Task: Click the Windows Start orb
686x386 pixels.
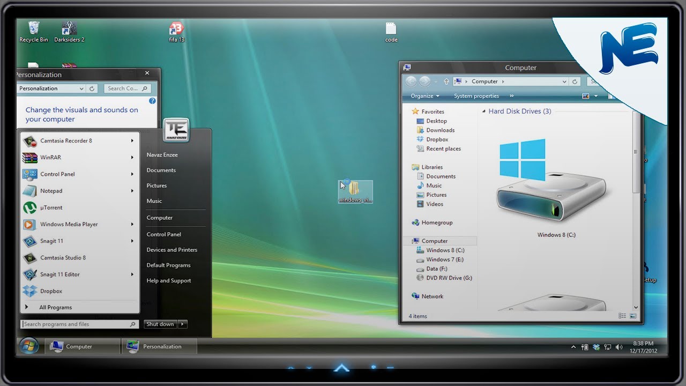Action: click(28, 346)
